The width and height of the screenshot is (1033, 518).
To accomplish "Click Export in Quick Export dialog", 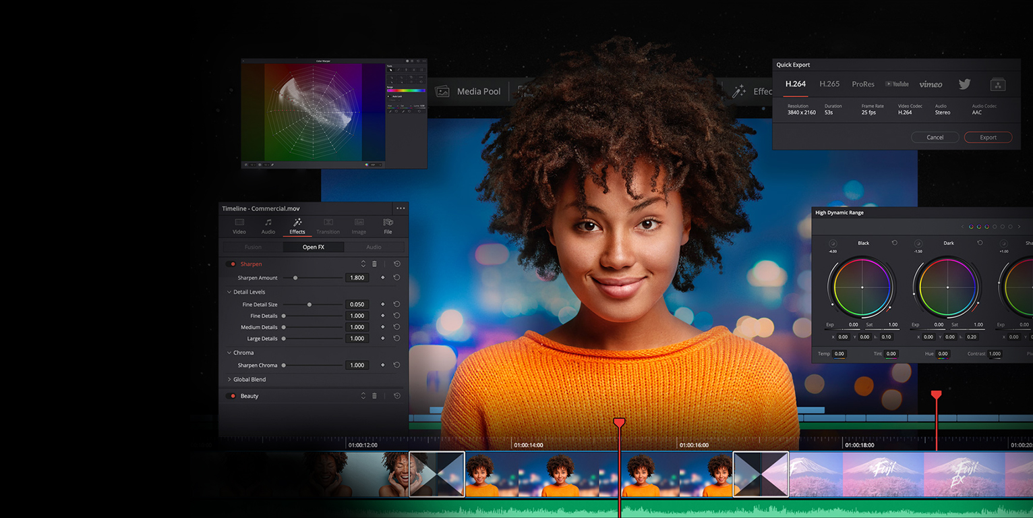I will [x=988, y=138].
